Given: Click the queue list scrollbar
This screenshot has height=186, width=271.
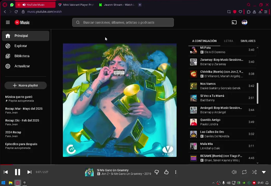Looking at the screenshot, I should click(x=258, y=93).
